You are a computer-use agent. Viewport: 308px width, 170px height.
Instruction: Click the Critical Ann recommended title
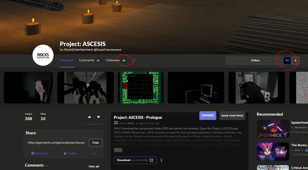tap(299, 168)
